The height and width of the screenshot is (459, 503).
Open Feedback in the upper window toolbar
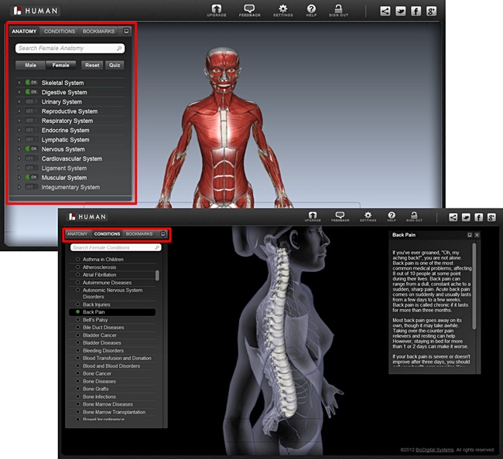click(249, 11)
